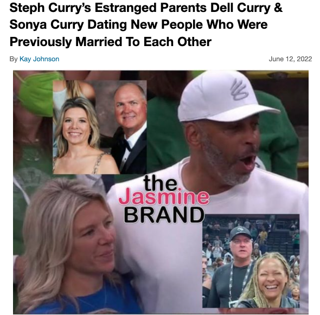The image size is (320, 315).
Task: Click the black bow tie in inset photo
Action: tap(126, 143)
